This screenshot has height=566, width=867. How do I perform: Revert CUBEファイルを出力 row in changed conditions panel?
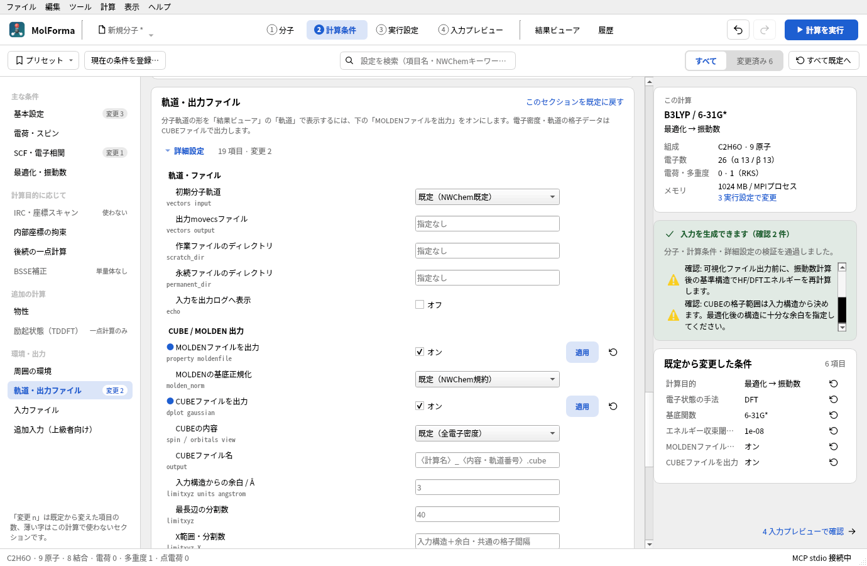(834, 462)
